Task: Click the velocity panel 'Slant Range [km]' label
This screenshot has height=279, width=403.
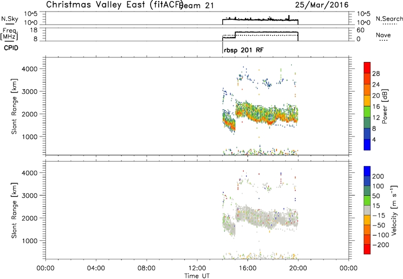Action: pyautogui.click(x=14, y=210)
